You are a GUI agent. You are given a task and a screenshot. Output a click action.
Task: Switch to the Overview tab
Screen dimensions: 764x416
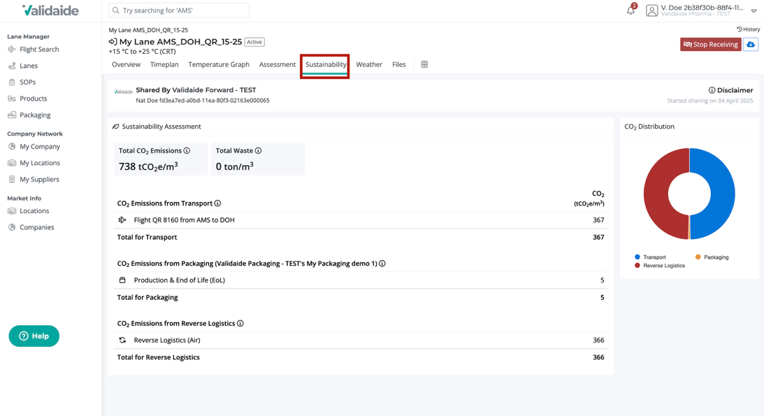[x=127, y=64]
